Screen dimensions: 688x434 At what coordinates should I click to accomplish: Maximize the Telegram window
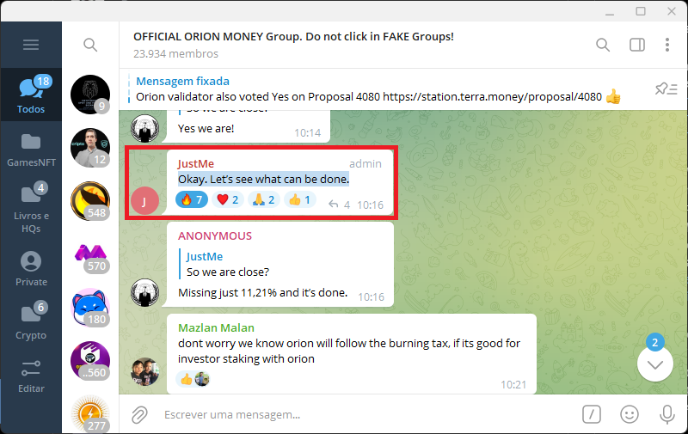click(641, 11)
